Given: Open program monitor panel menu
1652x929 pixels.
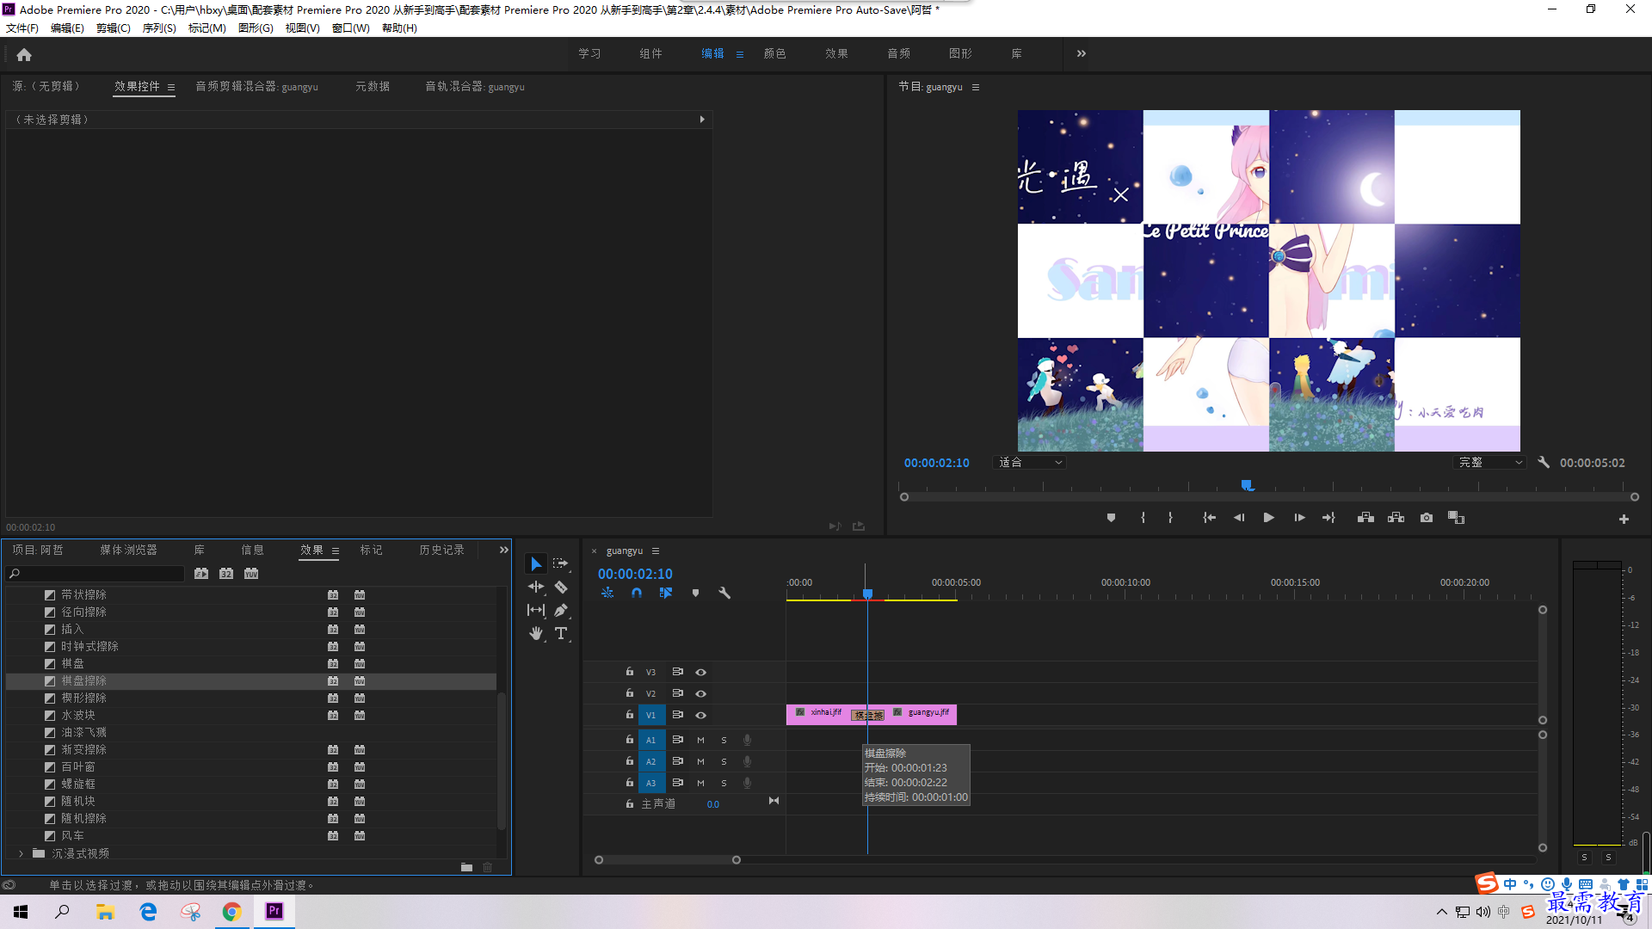Looking at the screenshot, I should pos(976,87).
